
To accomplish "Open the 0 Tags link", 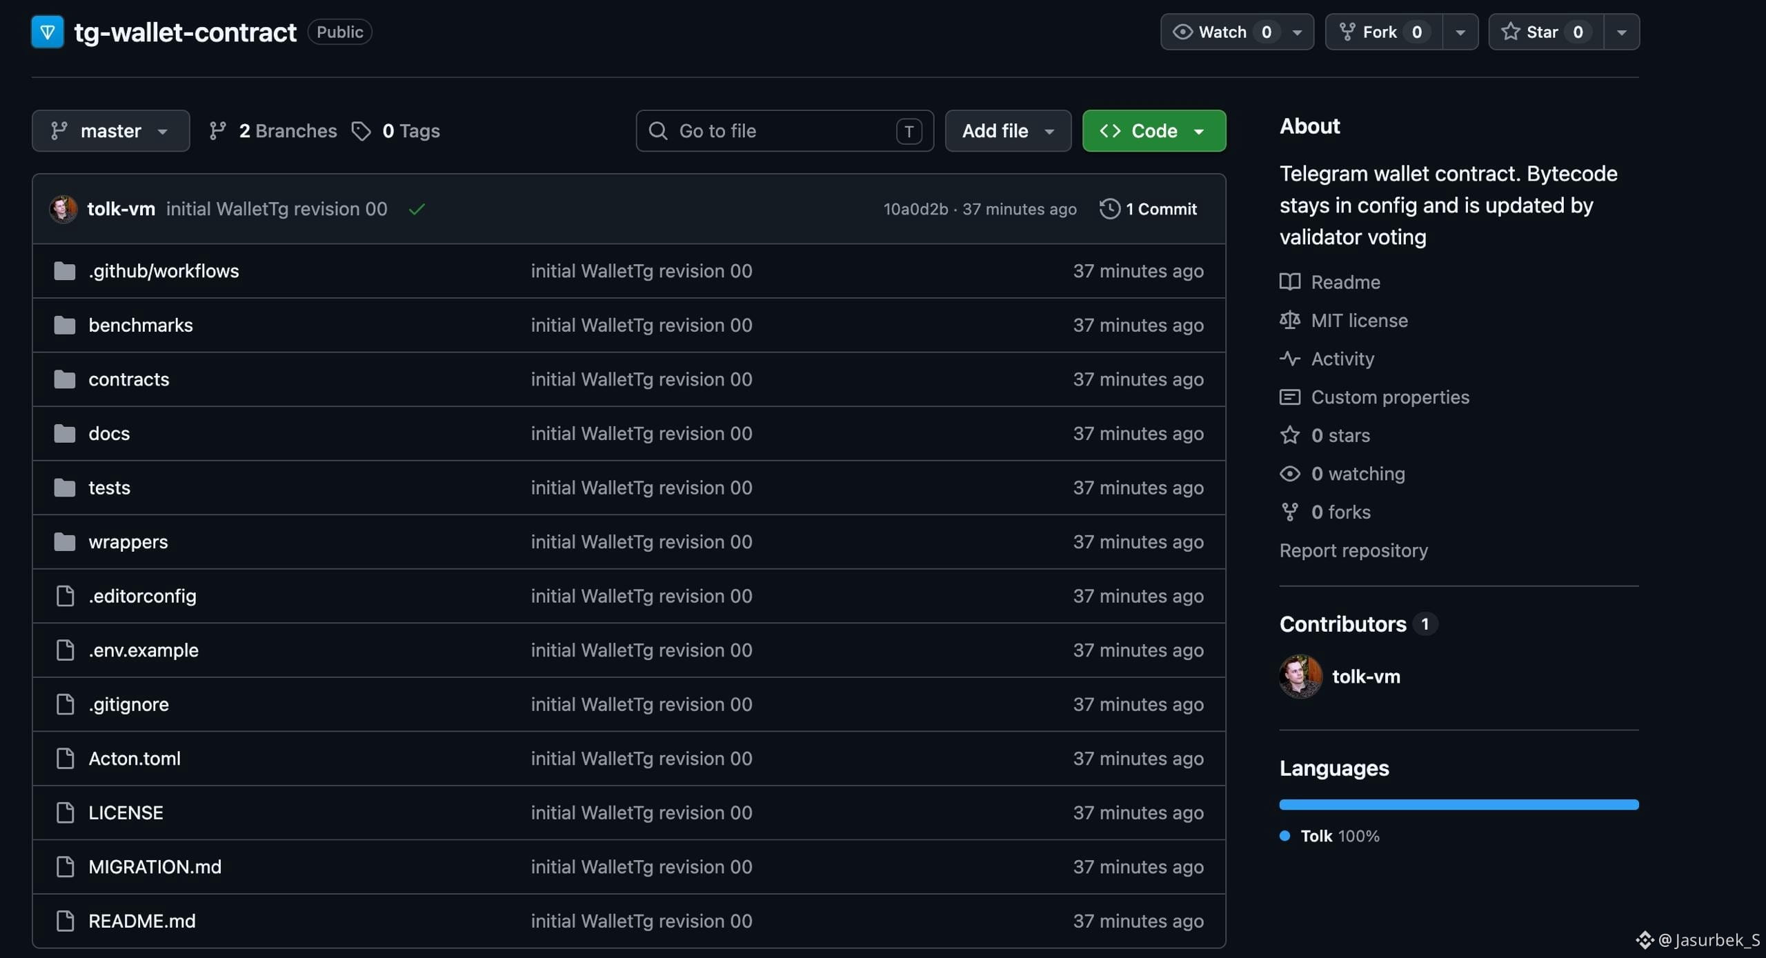I will (396, 131).
